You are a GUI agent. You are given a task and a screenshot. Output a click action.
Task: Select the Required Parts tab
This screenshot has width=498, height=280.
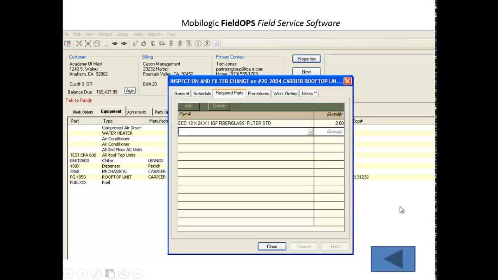coord(229,93)
